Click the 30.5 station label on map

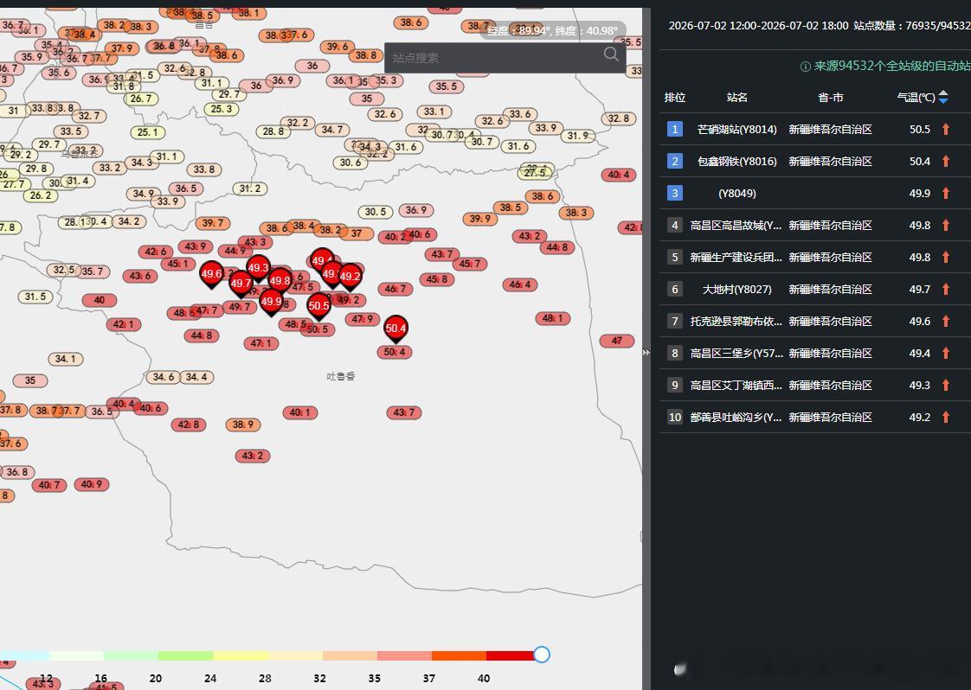pyautogui.click(x=376, y=212)
